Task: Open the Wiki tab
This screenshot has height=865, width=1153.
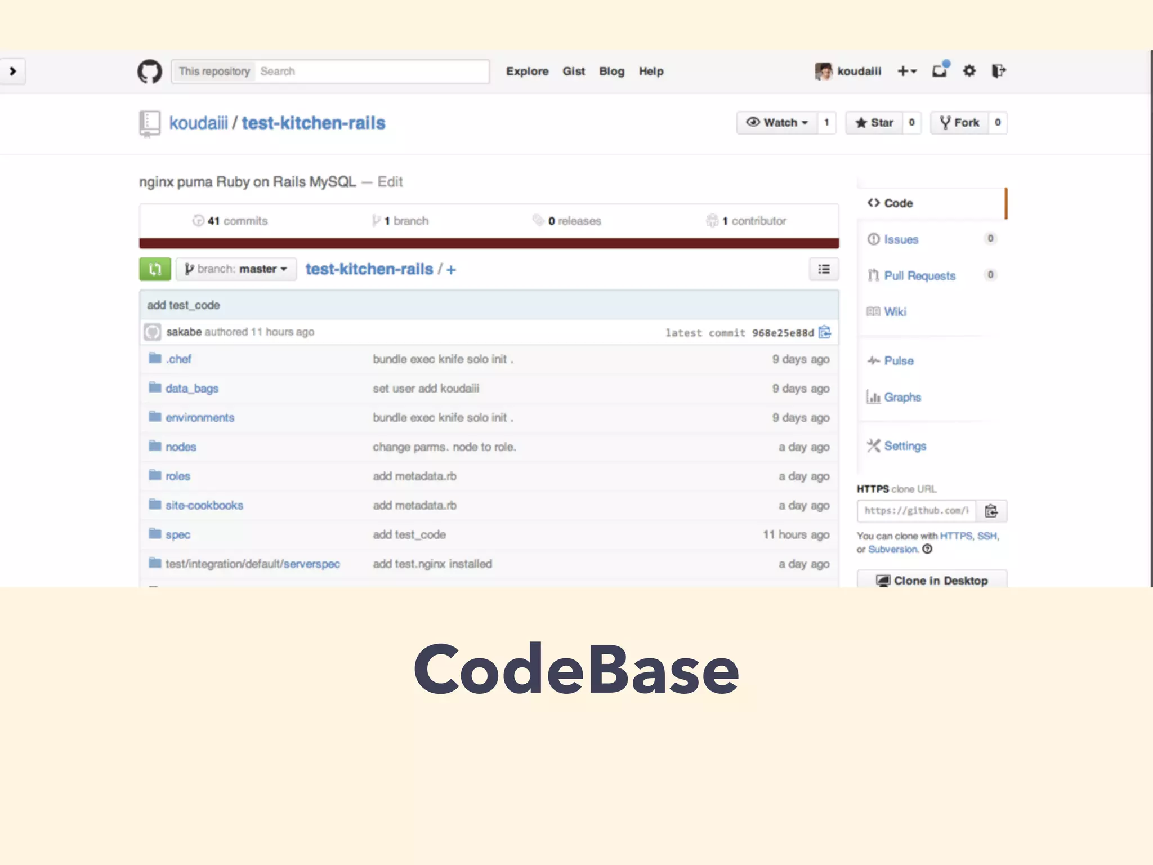Action: (895, 311)
